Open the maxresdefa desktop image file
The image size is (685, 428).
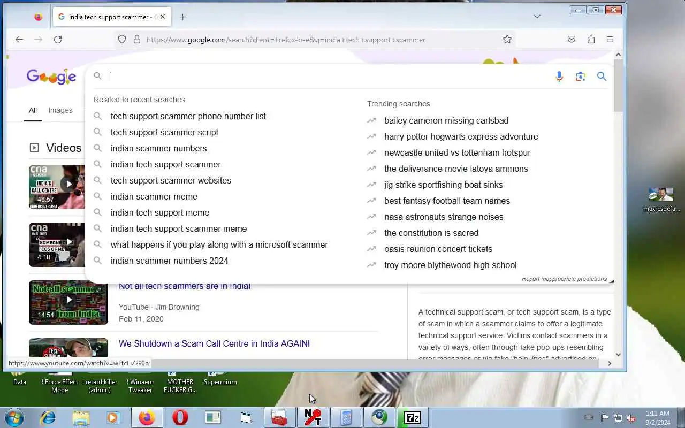[661, 200]
